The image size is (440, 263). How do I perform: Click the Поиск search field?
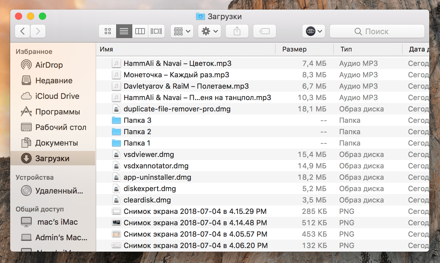pos(377,31)
